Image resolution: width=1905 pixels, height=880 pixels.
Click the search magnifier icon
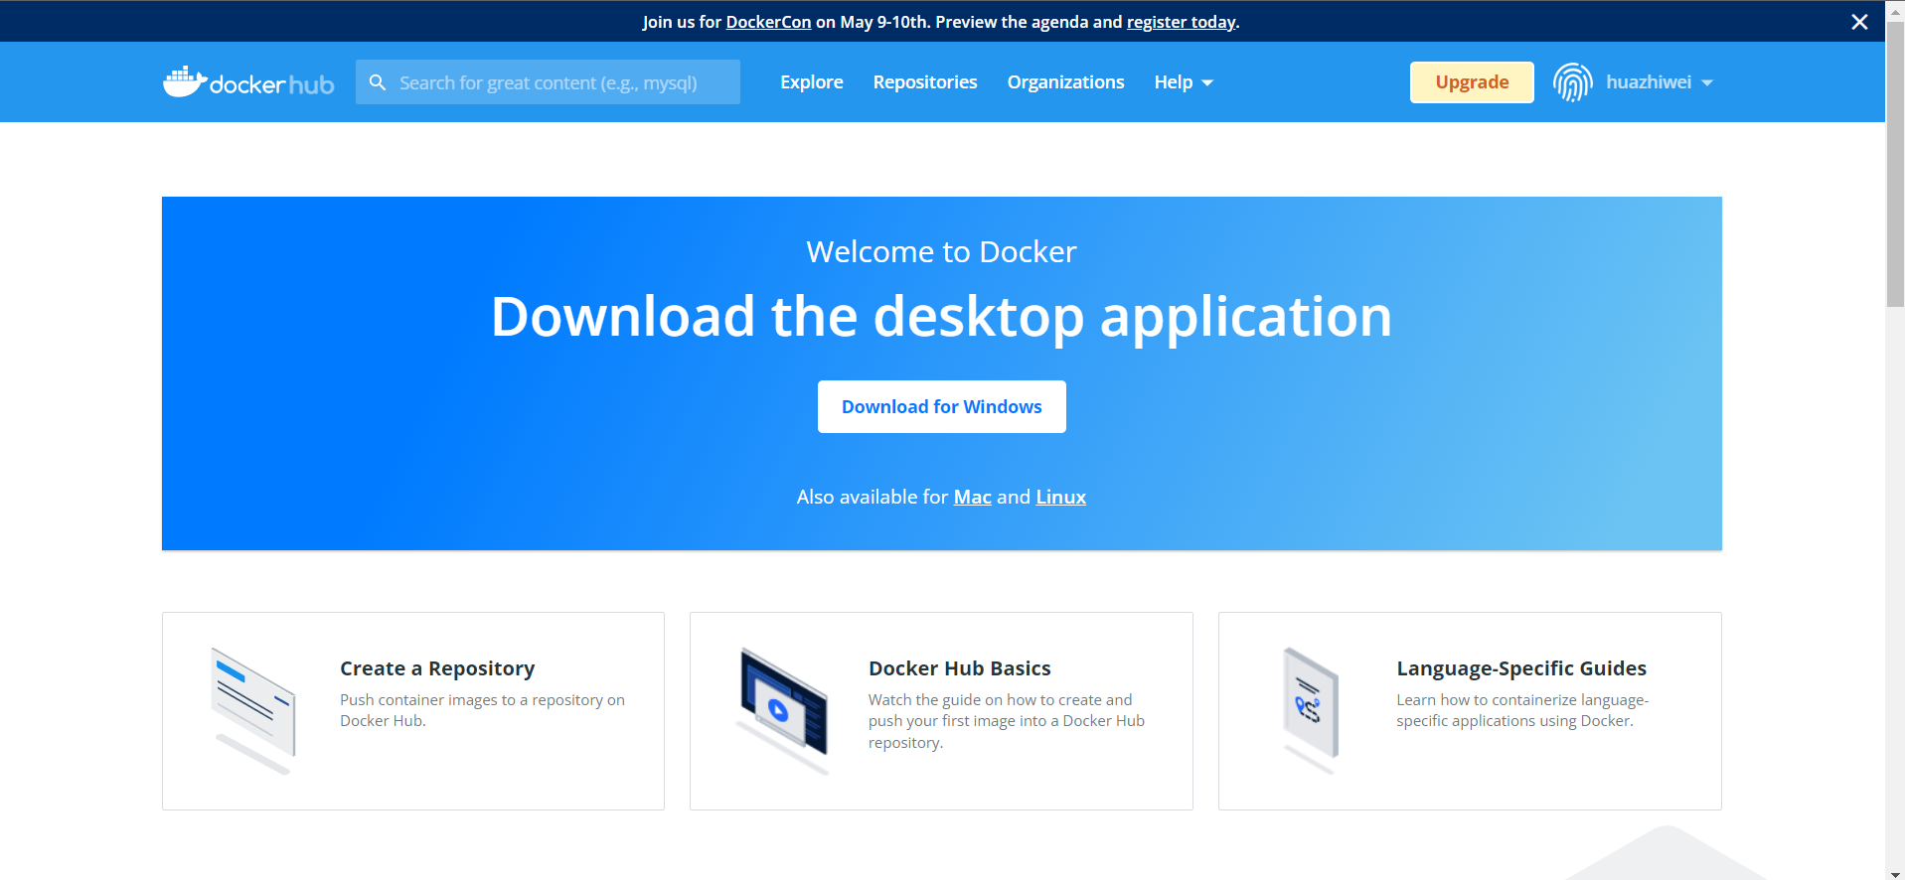point(378,82)
